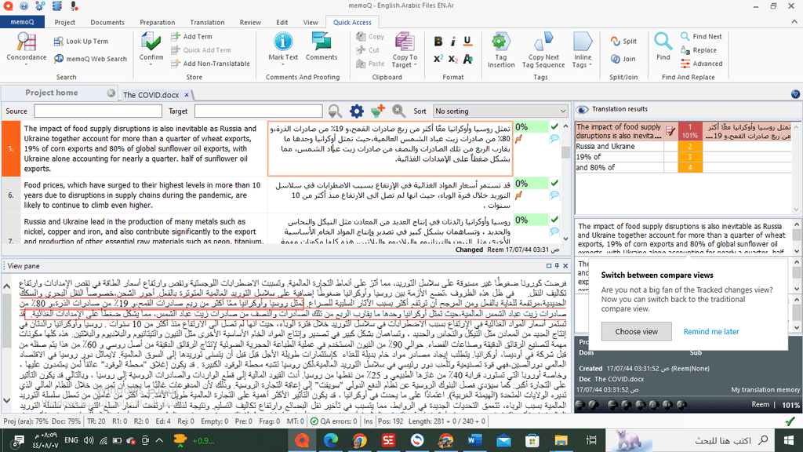Click the gear icon in the filter bar
The width and height of the screenshot is (803, 452).
[357, 111]
